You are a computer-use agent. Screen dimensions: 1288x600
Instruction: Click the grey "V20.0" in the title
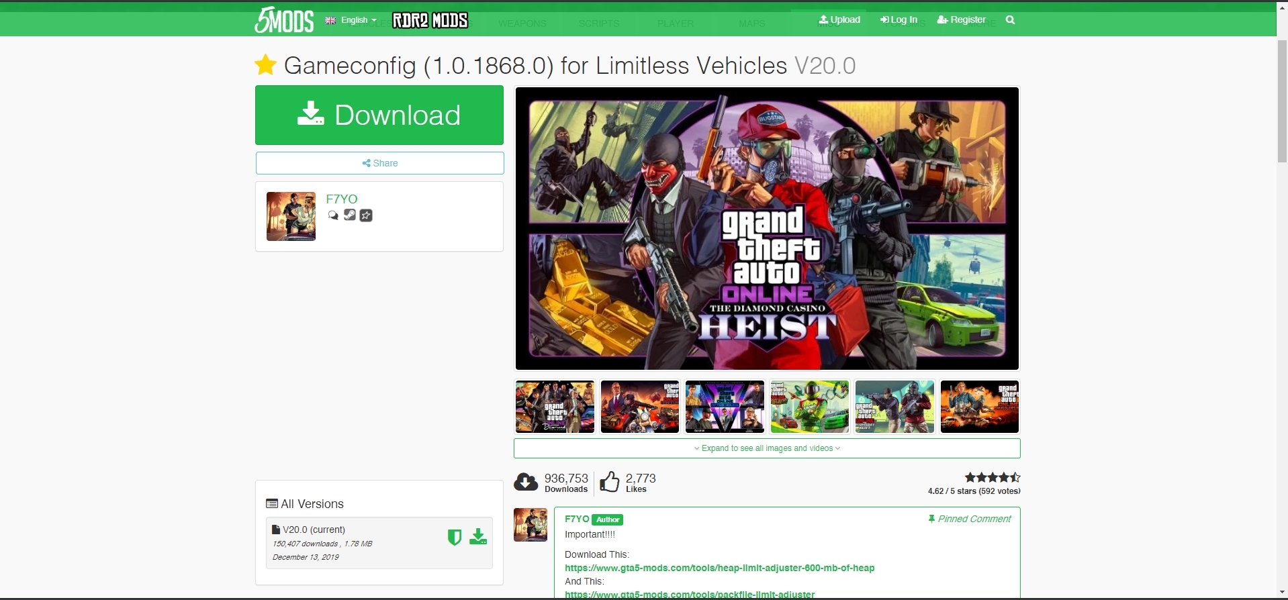[x=825, y=66]
